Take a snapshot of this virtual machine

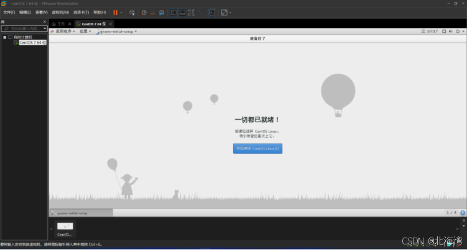tap(144, 12)
